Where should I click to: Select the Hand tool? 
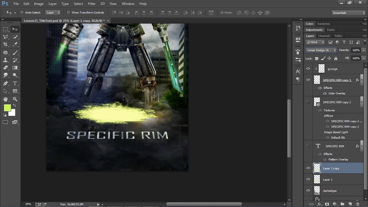(5, 99)
